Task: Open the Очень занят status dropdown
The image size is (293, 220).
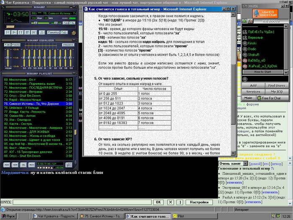Action: pyautogui.click(x=233, y=163)
